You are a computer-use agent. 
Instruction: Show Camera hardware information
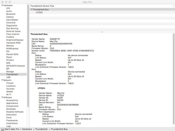10,17
